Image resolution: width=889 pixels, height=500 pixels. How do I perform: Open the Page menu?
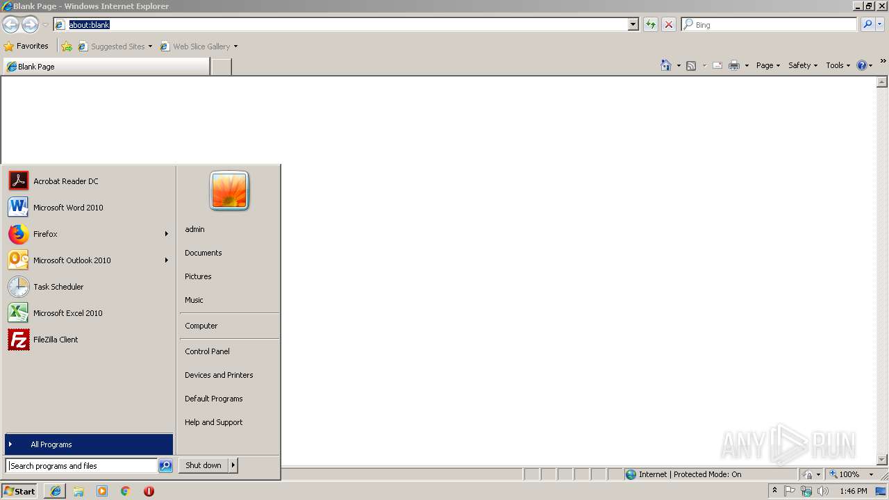point(768,65)
